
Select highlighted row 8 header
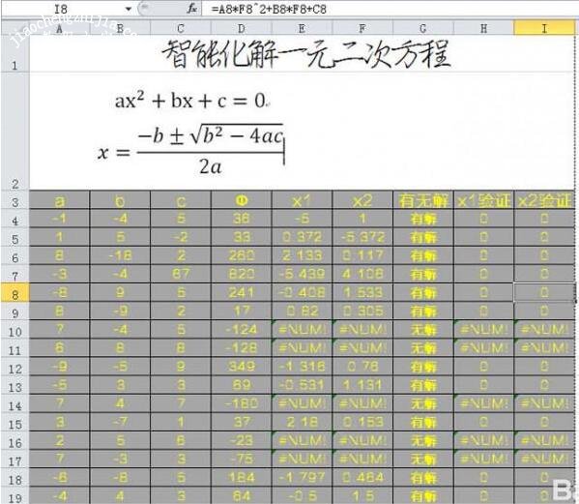click(x=14, y=293)
